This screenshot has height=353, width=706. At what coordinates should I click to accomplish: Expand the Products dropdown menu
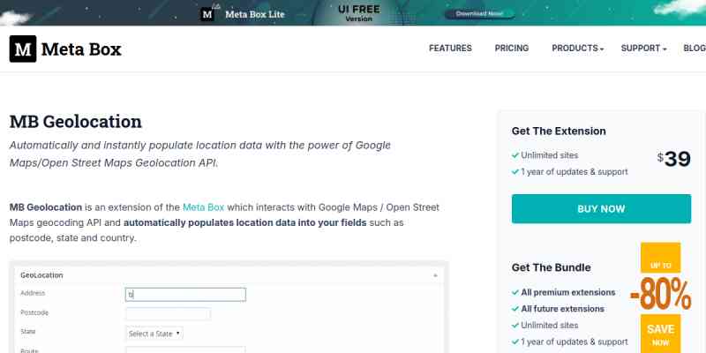click(578, 49)
